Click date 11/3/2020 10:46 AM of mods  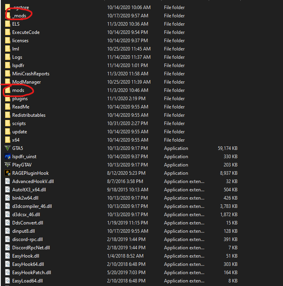[x=128, y=90]
